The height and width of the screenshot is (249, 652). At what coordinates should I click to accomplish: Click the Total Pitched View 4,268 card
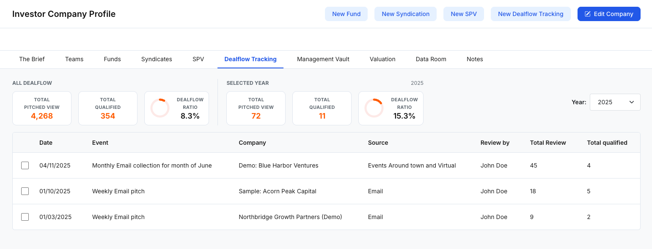(x=42, y=108)
